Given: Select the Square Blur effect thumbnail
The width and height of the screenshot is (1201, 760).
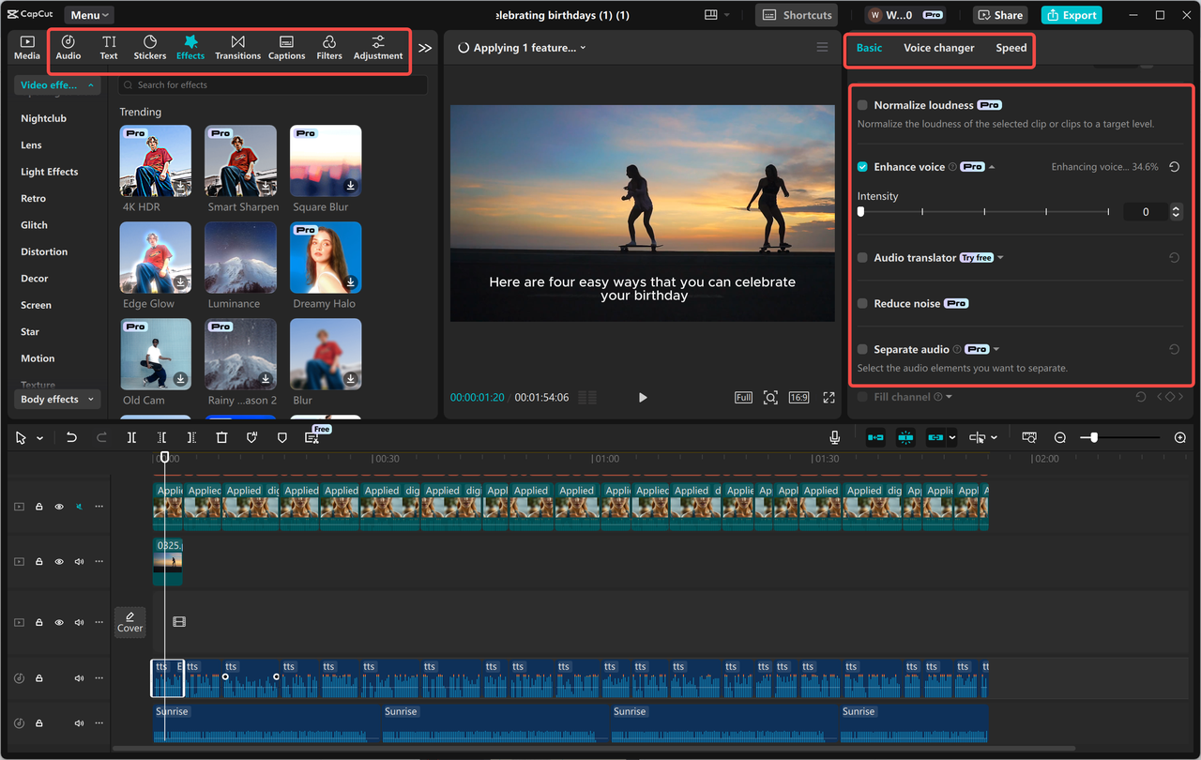Looking at the screenshot, I should pyautogui.click(x=326, y=160).
